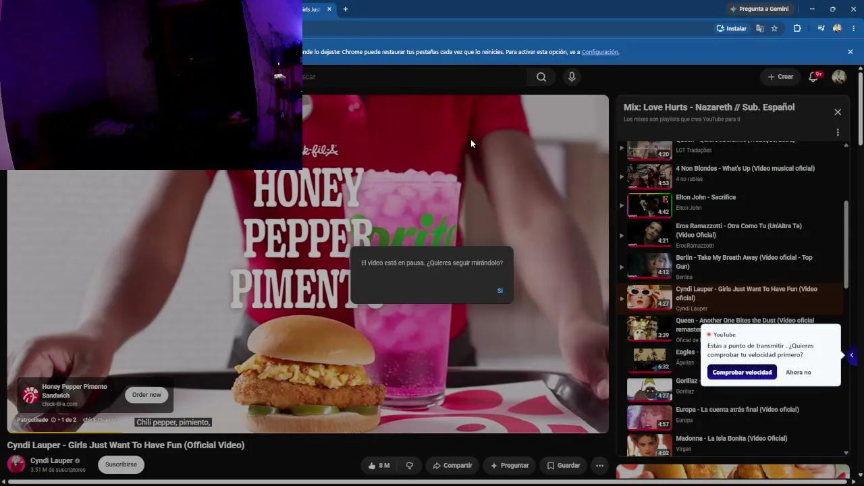Click the horizontal page scrollbar
The height and width of the screenshot is (486, 864).
coord(427,482)
